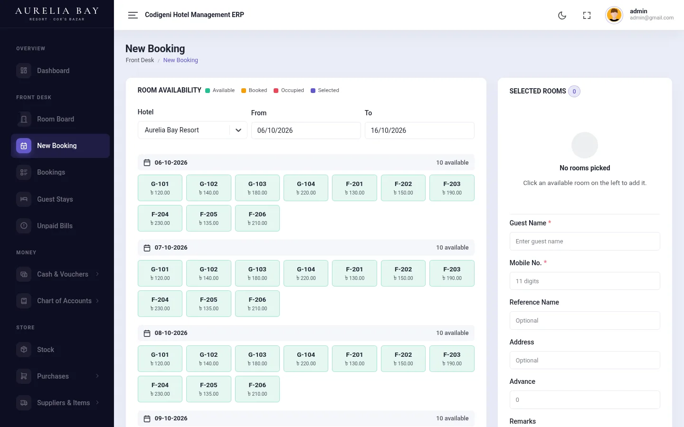Select room G-101 on 06-10-2026

point(160,188)
